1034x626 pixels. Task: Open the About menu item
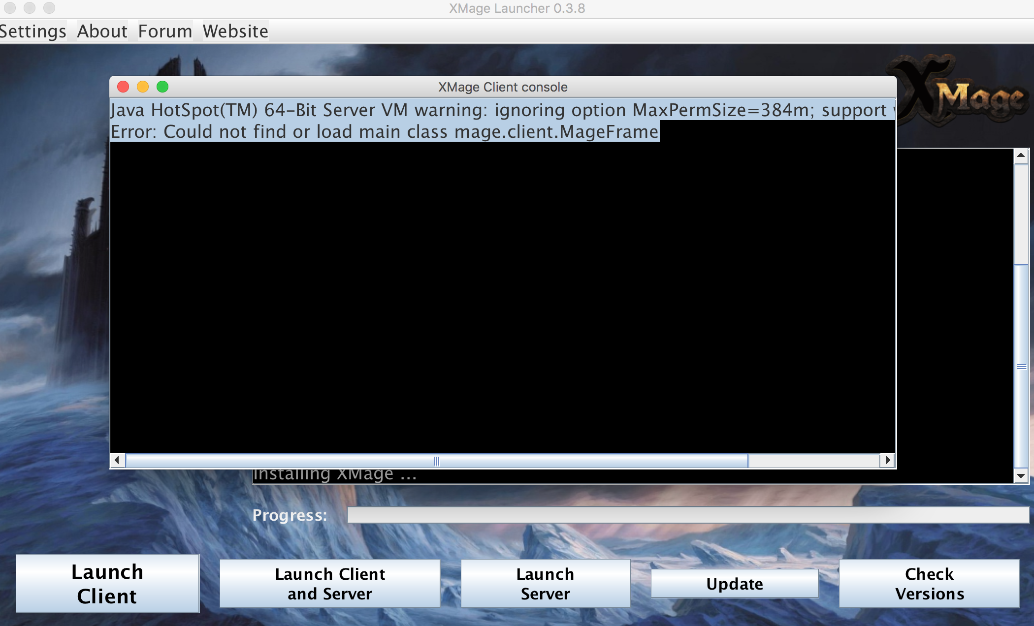(102, 31)
